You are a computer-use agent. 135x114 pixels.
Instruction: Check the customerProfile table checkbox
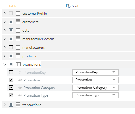click(11, 13)
